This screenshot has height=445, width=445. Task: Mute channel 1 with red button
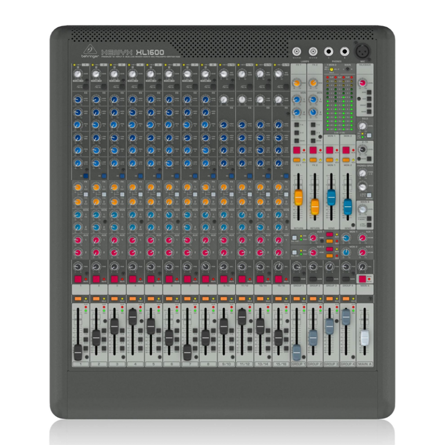78,279
